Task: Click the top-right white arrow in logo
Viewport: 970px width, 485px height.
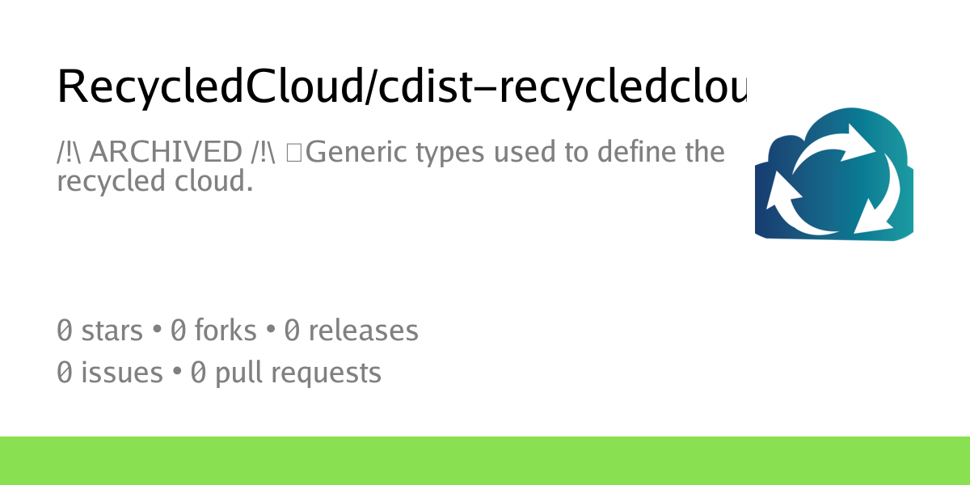Action: pyautogui.click(x=841, y=138)
